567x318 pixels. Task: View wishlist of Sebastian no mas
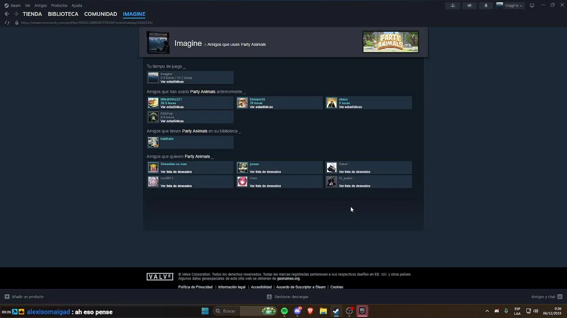(176, 172)
